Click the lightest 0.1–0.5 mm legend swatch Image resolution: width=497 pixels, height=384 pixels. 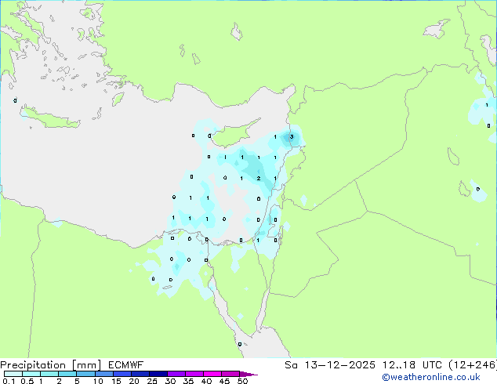pyautogui.click(x=13, y=374)
